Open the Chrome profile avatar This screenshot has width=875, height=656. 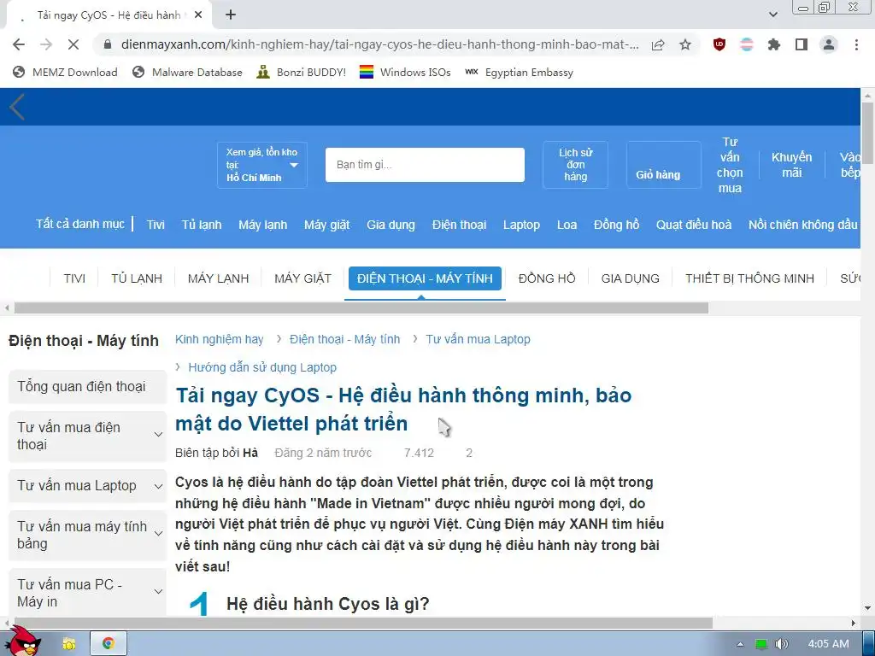pos(829,44)
